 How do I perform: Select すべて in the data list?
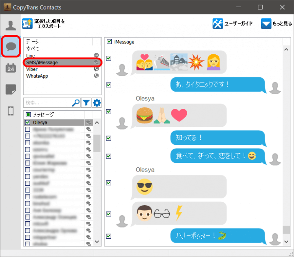coord(33,49)
